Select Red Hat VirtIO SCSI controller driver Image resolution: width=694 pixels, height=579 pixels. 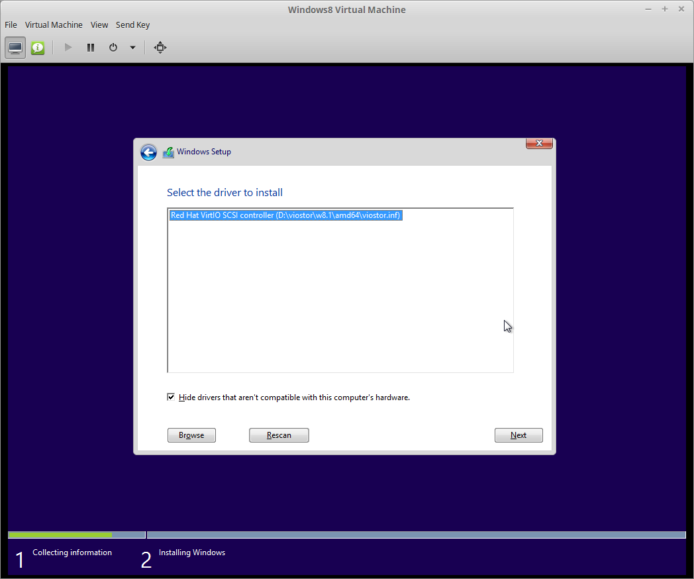click(285, 215)
